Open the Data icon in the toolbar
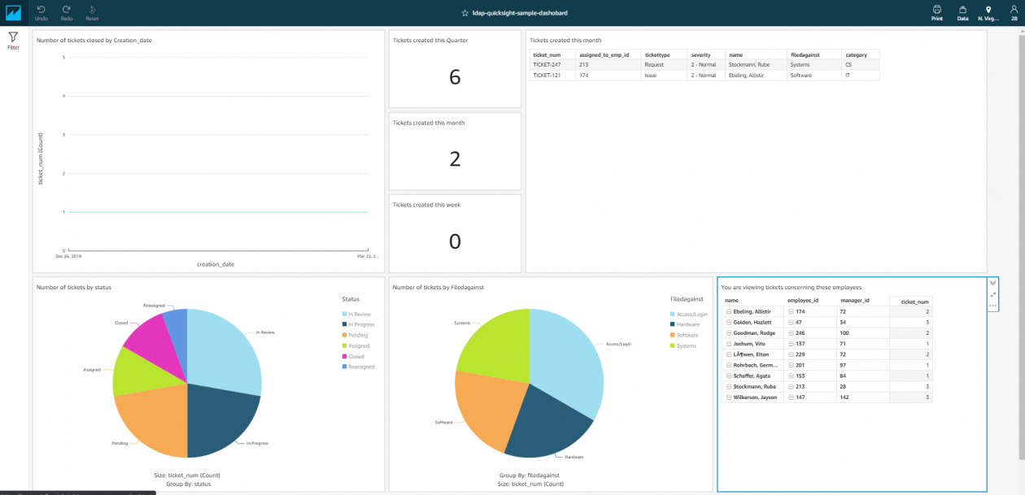Viewport: 1025px width, 495px height. coord(962,11)
